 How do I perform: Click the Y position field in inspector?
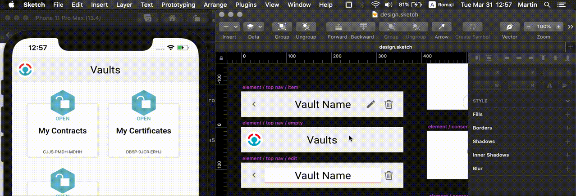[x=523, y=72]
